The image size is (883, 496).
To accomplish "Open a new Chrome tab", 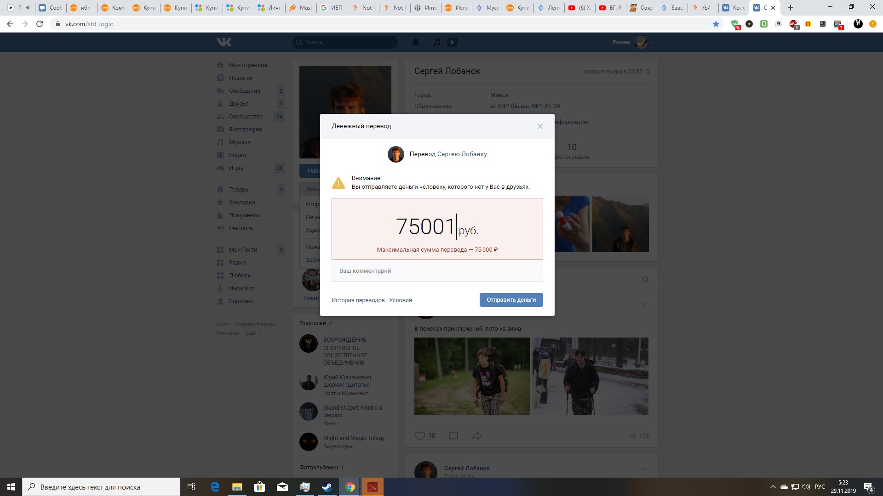I will (791, 8).
